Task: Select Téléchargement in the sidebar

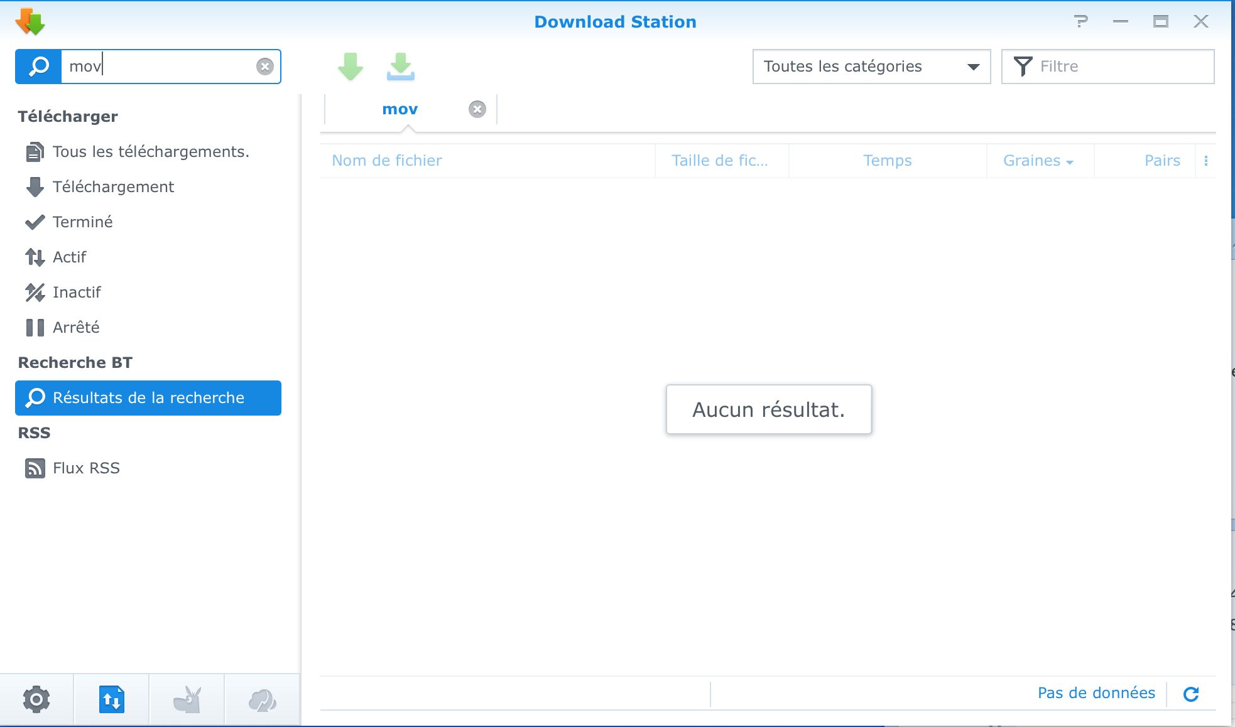Action: tap(148, 187)
